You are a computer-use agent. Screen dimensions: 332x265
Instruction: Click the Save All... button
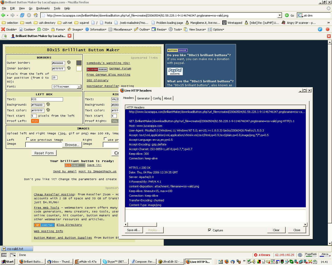pyautogui.click(x=134, y=230)
